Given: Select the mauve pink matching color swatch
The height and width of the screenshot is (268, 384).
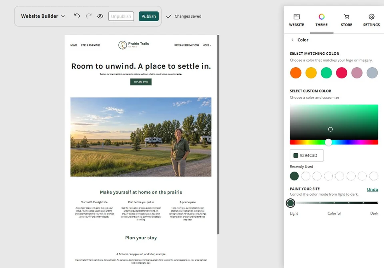Looking at the screenshot, I should [x=357, y=73].
